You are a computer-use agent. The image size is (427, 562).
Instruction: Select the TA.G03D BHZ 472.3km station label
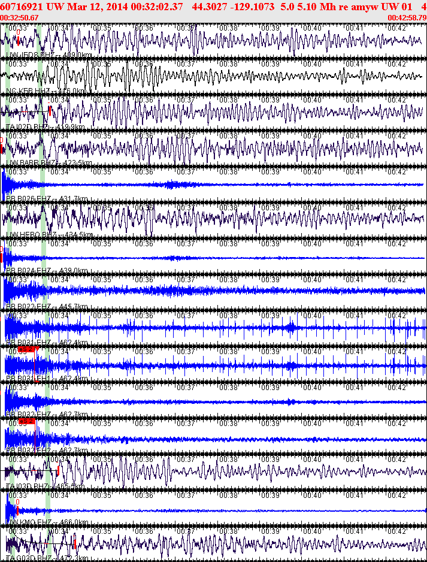(47, 558)
